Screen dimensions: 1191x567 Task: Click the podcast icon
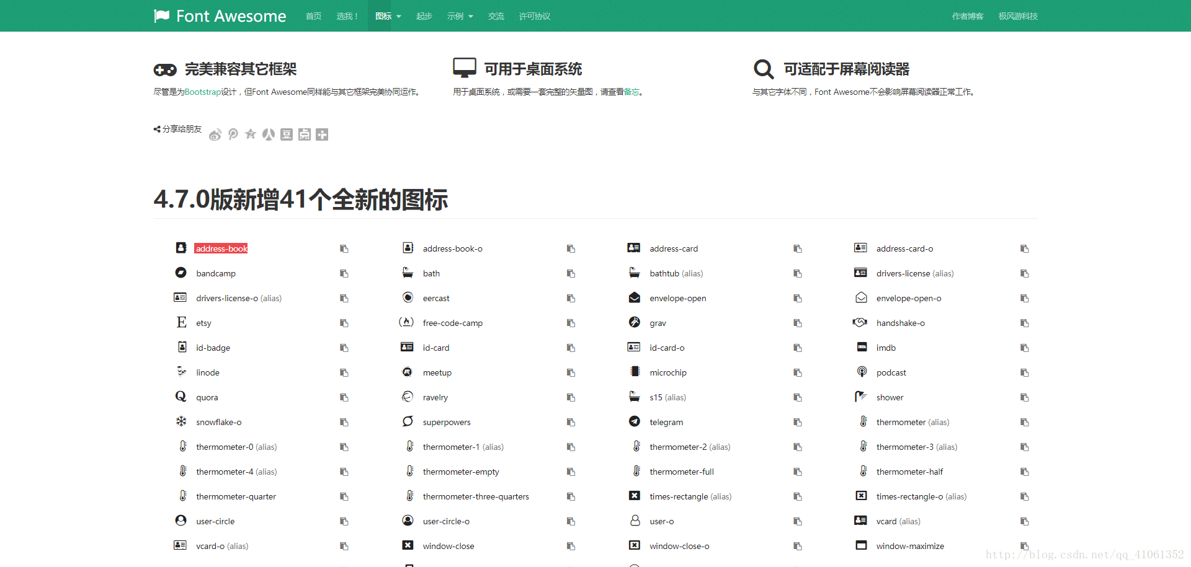point(862,372)
